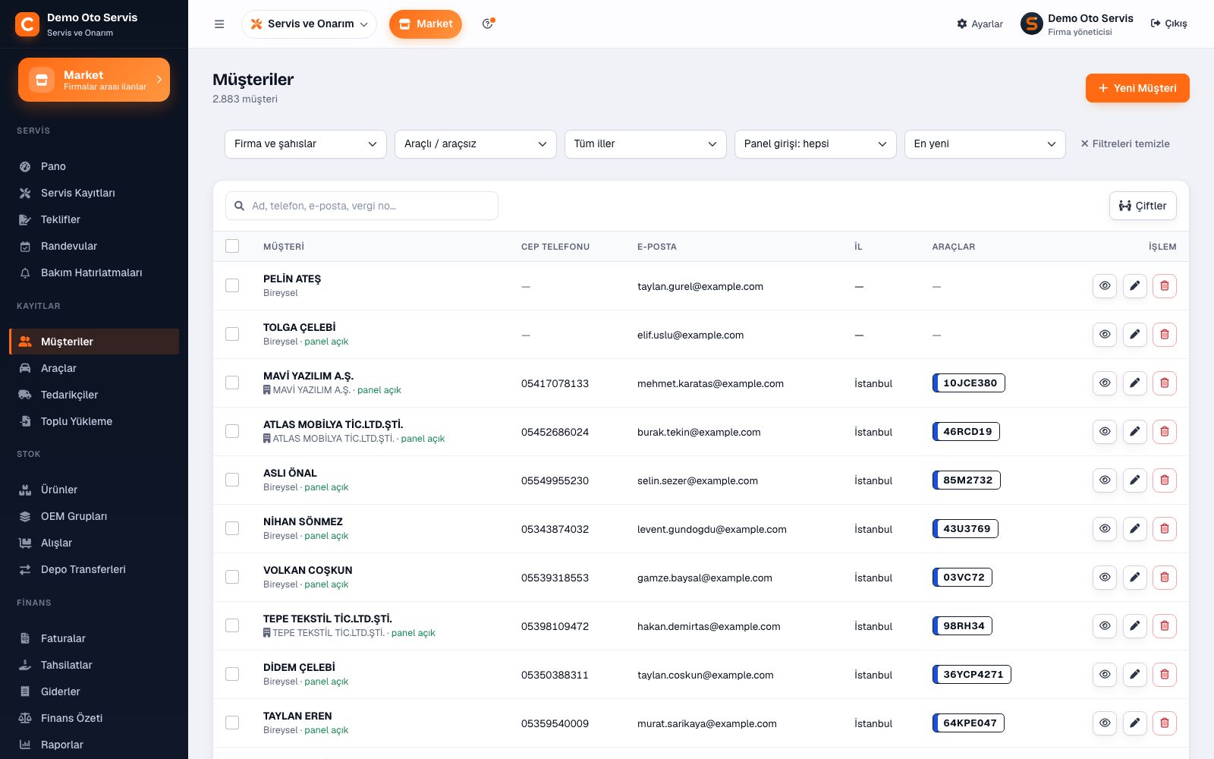Edit ATLAS MOBİLYA row via pencil icon
Viewport: 1214px width, 759px height.
tap(1134, 432)
